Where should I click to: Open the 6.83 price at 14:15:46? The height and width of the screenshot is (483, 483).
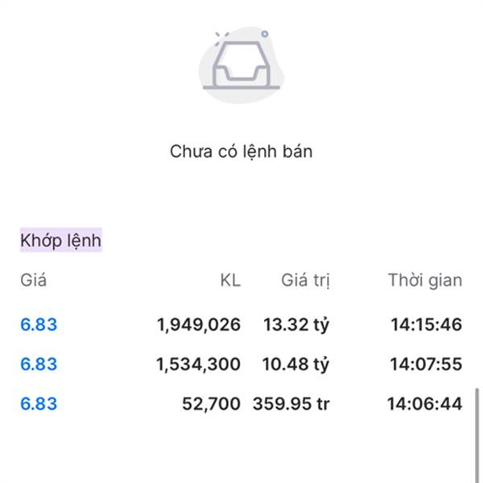39,325
